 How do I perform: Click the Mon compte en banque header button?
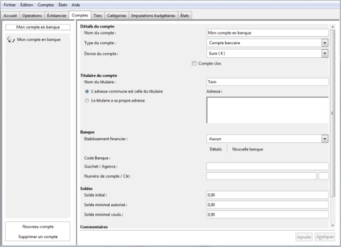38,27
